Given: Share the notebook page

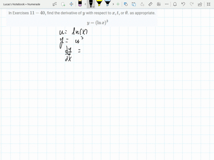Looking at the screenshot, I should [x=200, y=4].
